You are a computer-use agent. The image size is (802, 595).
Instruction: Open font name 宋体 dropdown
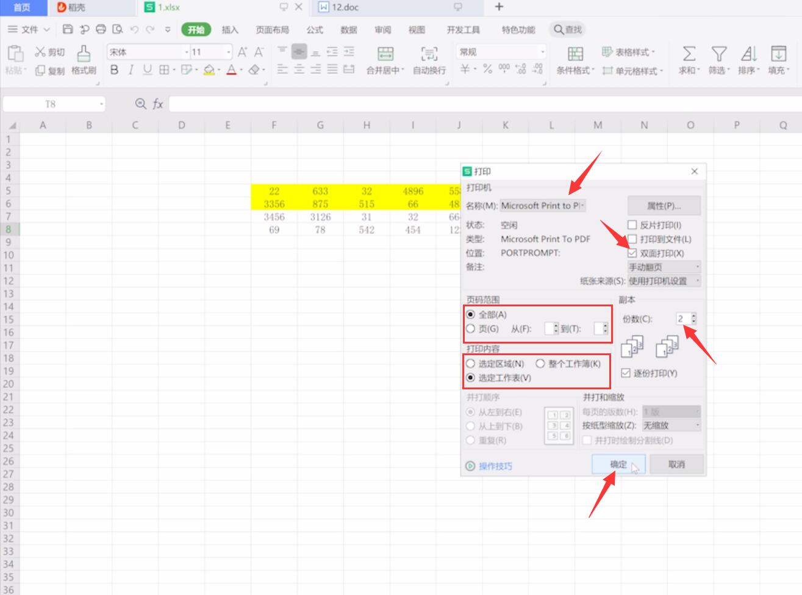(187, 52)
